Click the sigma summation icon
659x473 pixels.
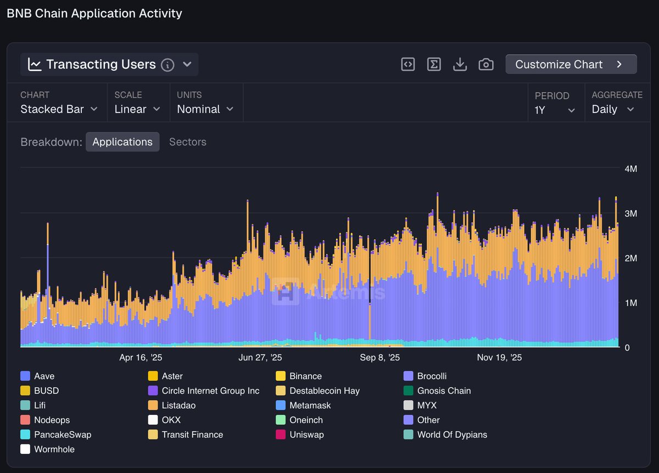pos(434,64)
